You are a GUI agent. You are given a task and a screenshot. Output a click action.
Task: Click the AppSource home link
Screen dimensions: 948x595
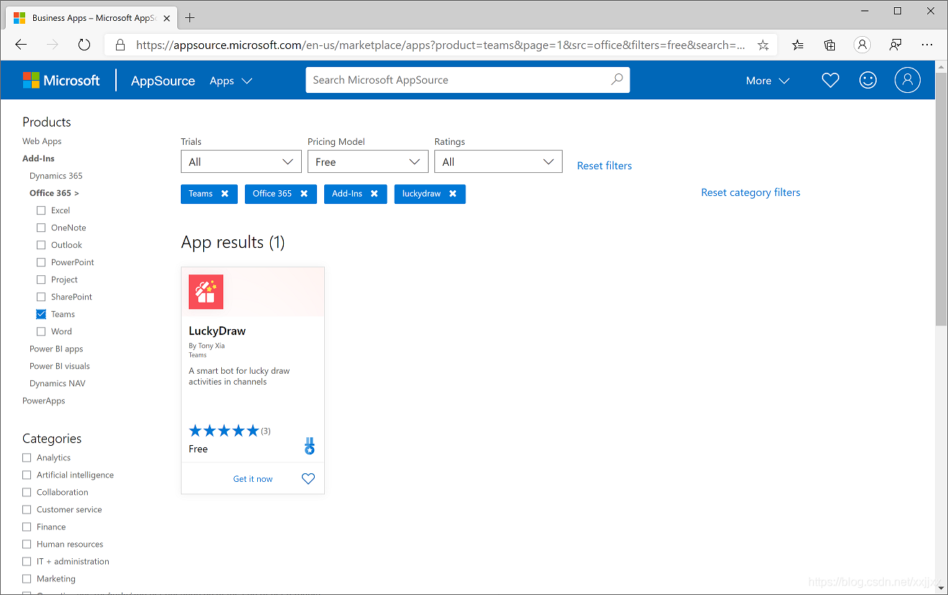coord(163,81)
